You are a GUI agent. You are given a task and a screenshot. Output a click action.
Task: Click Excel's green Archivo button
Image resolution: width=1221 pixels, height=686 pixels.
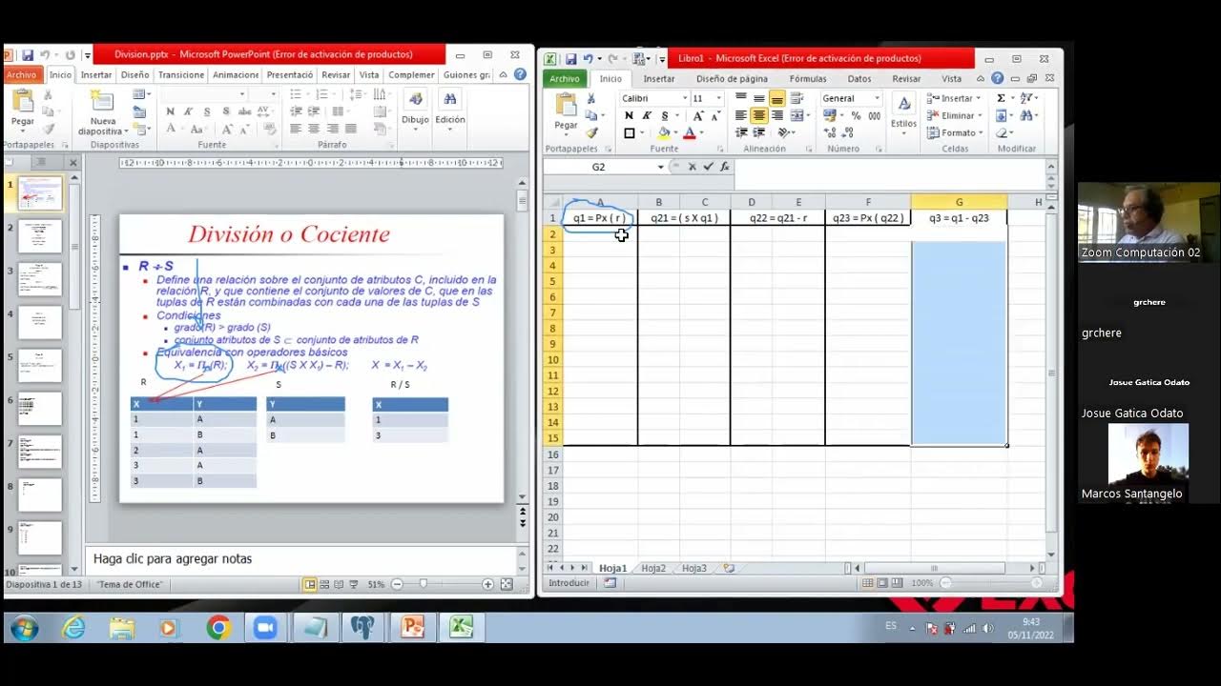[564, 79]
